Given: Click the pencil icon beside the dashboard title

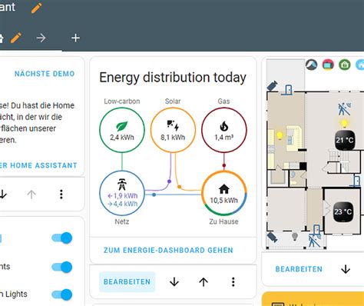Looking at the screenshot, I should tap(37, 8).
